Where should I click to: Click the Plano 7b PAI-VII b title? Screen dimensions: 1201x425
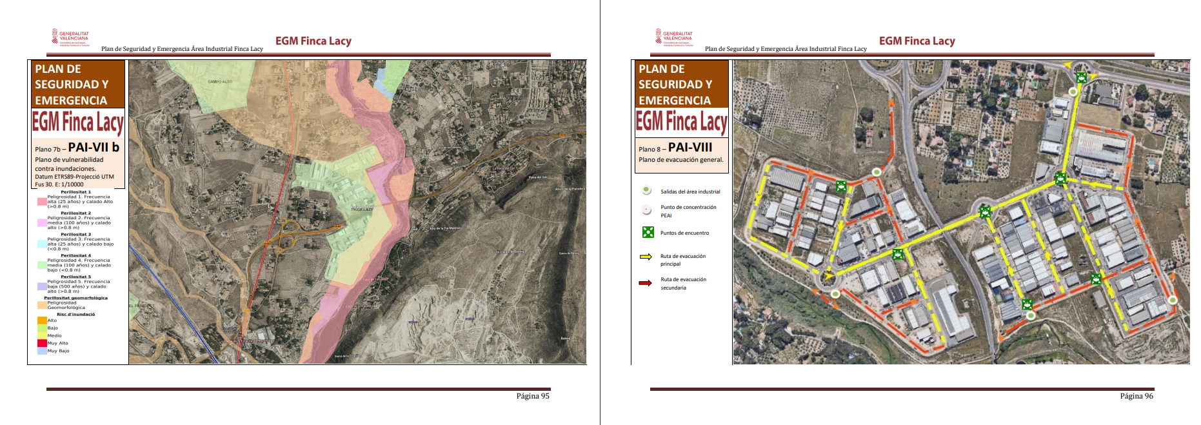pyautogui.click(x=77, y=148)
